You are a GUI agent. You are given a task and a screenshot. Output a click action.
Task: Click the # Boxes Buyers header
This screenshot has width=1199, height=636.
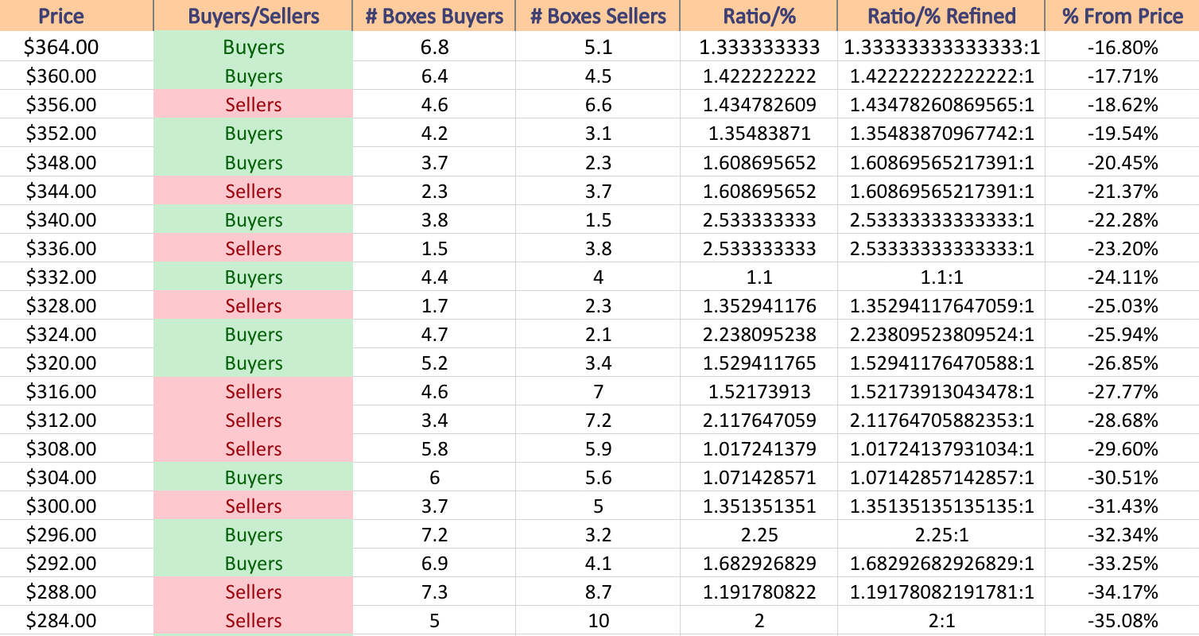coord(434,16)
